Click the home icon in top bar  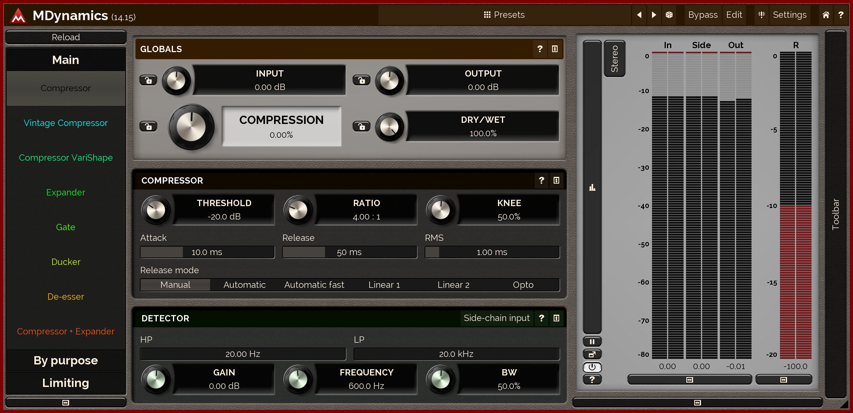[826, 15]
